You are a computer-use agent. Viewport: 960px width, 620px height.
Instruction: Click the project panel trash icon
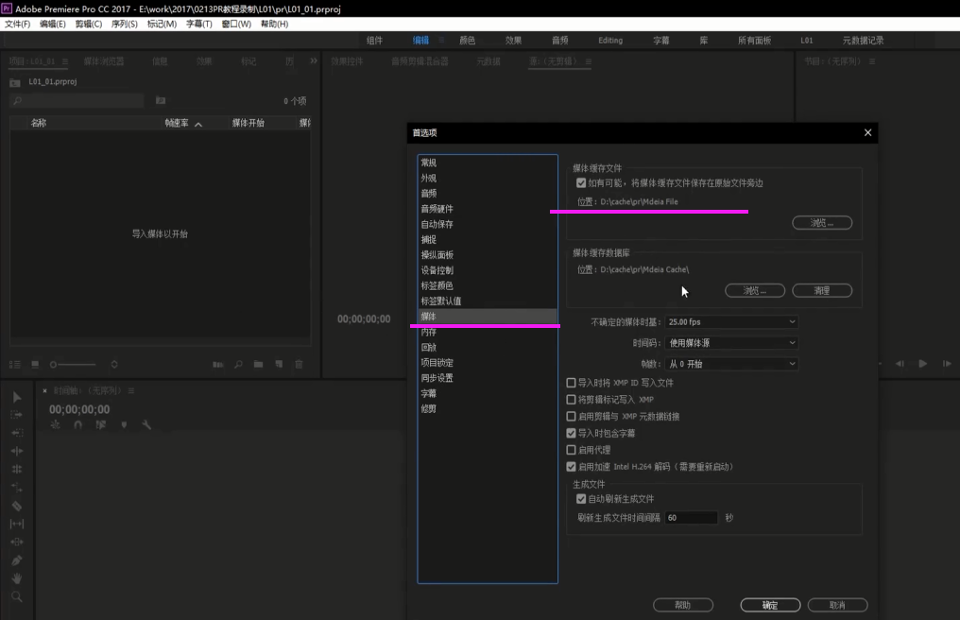tap(300, 364)
